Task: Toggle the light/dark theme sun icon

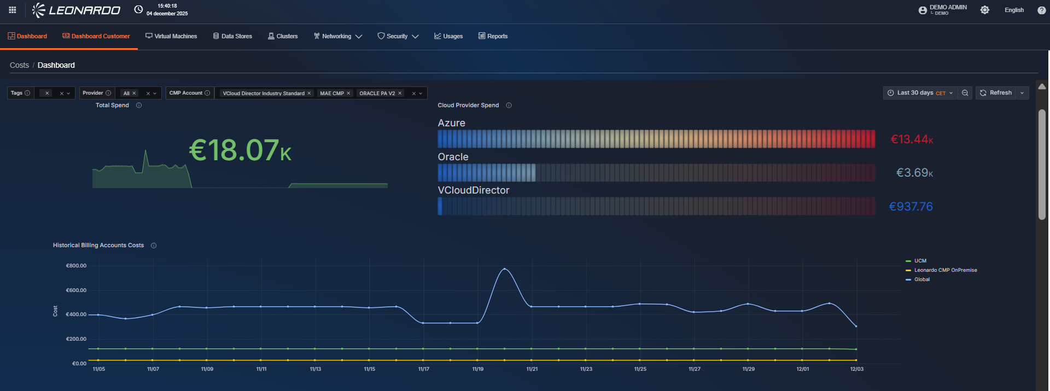Action: 984,10
